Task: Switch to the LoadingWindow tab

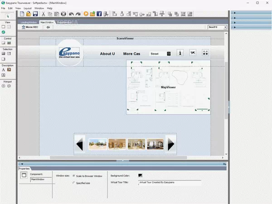Action: [x=29, y=22]
